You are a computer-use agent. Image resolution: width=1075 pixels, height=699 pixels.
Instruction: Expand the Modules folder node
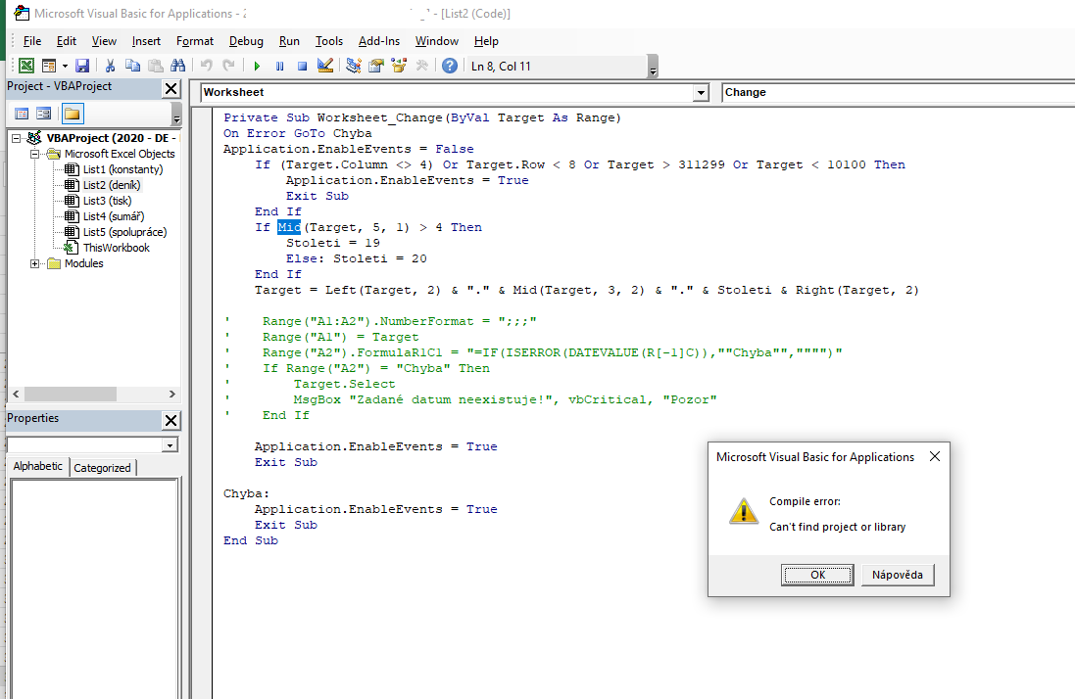point(34,263)
